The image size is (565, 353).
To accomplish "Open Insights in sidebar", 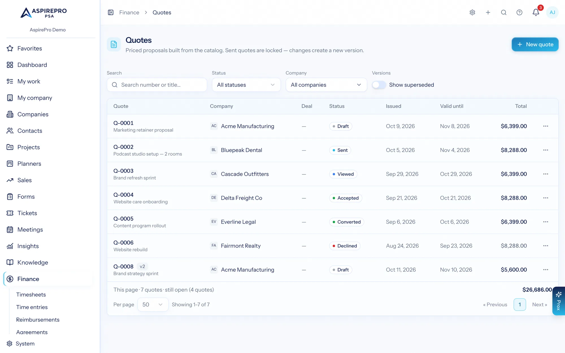I will click(28, 246).
